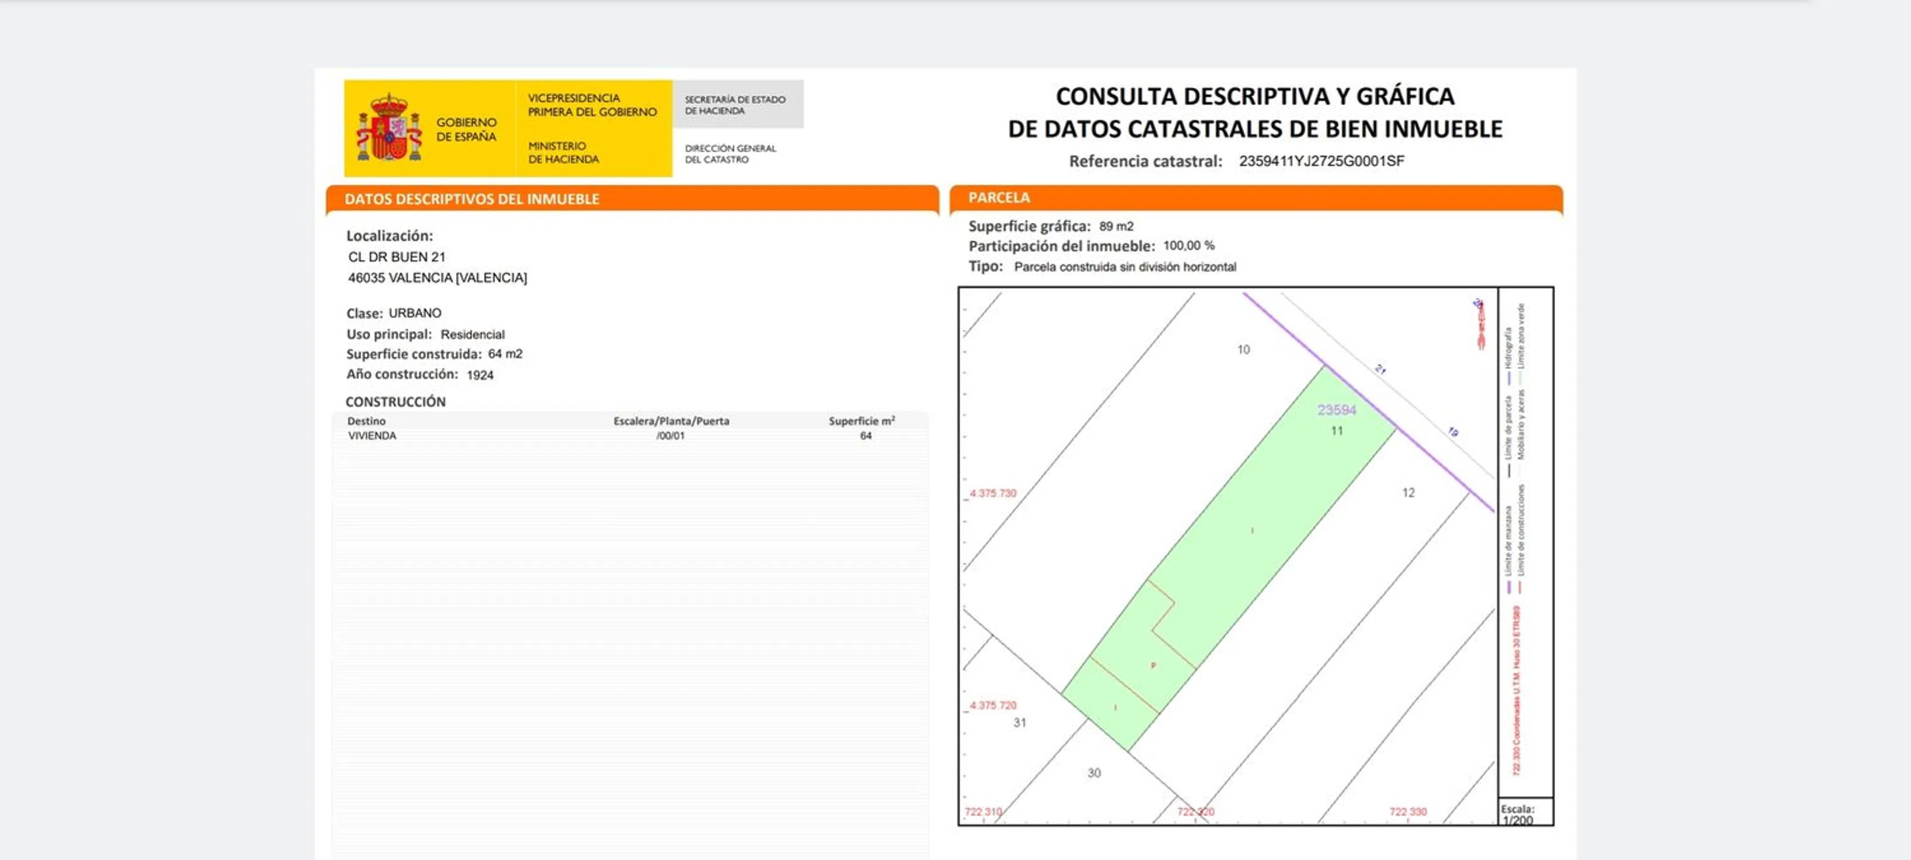Click Secretaría de Estado de Hacienda badge

point(736,104)
